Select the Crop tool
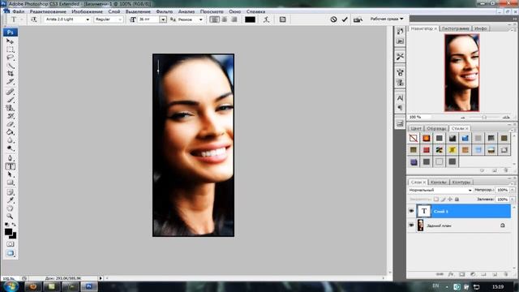The height and width of the screenshot is (292, 519). (11, 74)
